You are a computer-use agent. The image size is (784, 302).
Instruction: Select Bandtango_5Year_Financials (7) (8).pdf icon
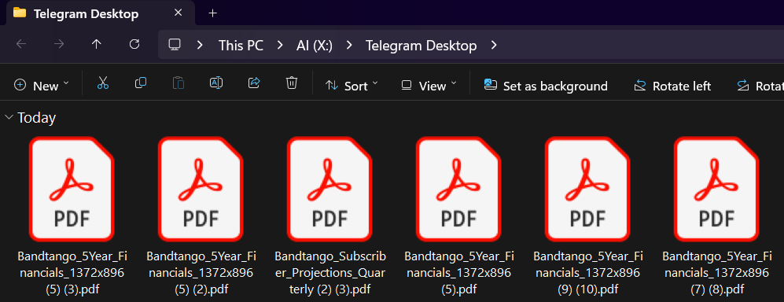(x=717, y=190)
